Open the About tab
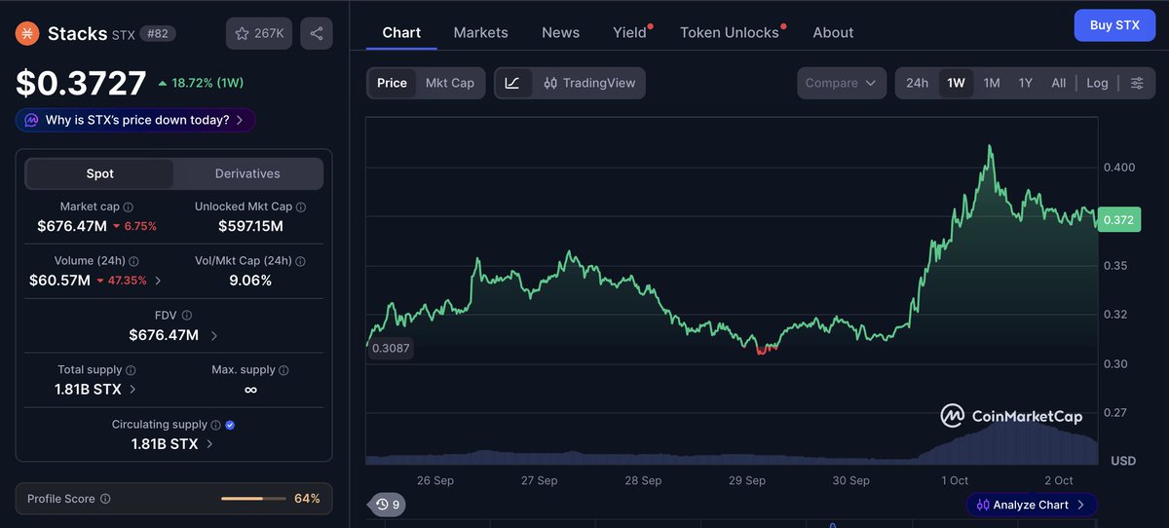This screenshot has width=1169, height=528. tap(833, 32)
